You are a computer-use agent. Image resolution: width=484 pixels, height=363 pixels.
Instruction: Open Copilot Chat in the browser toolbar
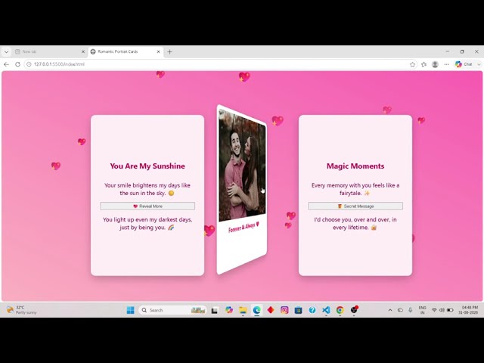click(x=464, y=64)
